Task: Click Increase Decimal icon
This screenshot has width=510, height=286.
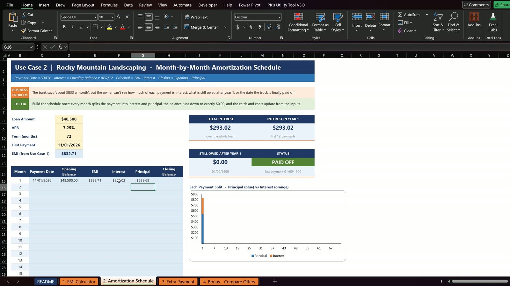Action: pyautogui.click(x=269, y=27)
